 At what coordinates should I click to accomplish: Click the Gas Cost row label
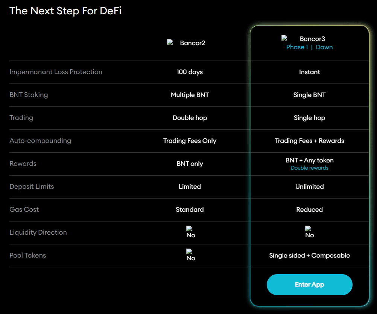(24, 209)
